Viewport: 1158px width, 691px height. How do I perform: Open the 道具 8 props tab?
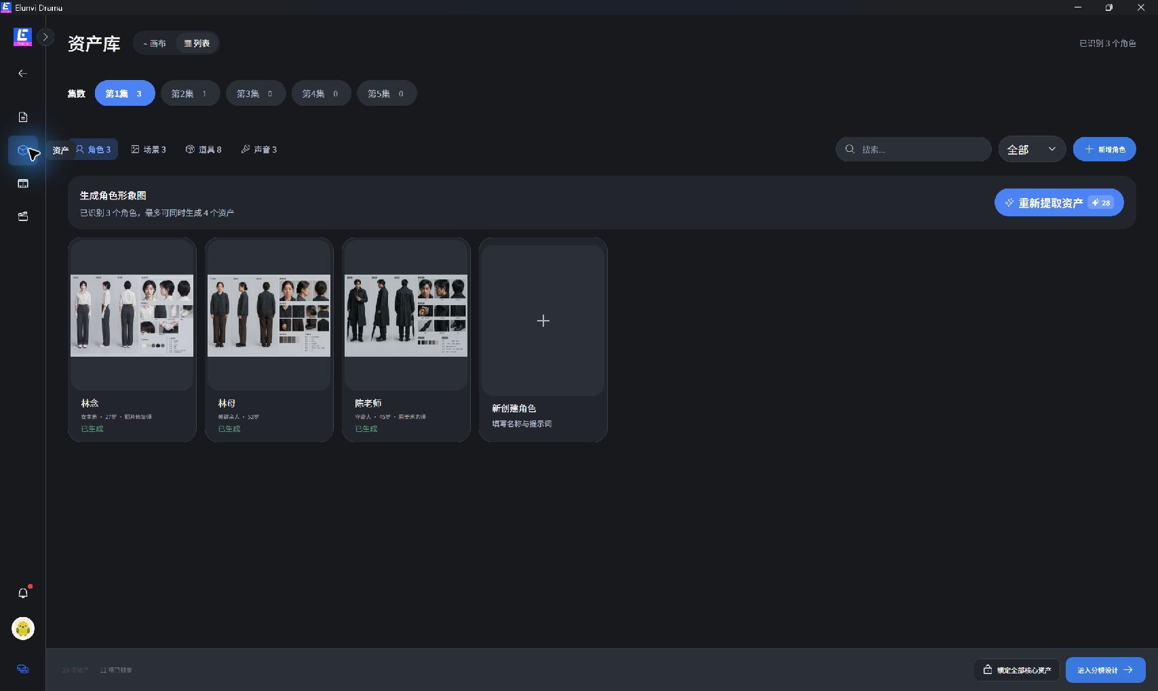click(x=204, y=149)
